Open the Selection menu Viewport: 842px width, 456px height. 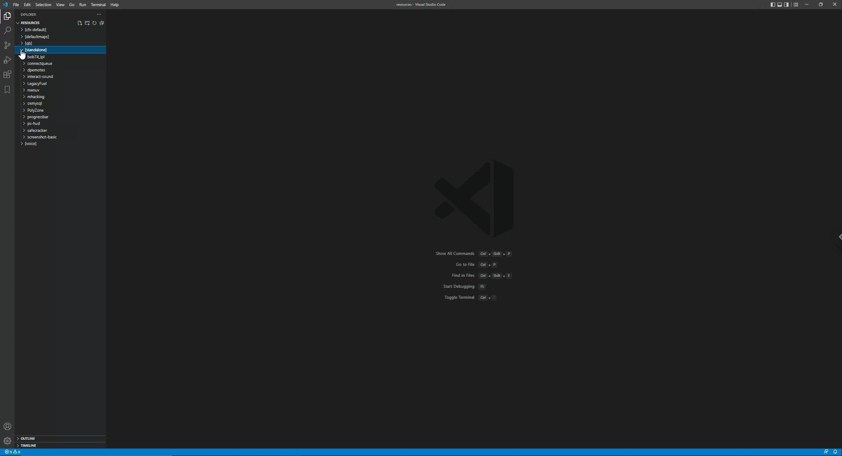click(43, 5)
